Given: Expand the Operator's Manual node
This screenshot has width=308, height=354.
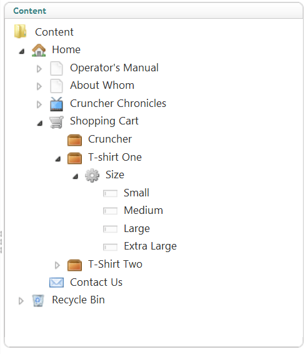Looking at the screenshot, I should pyautogui.click(x=39, y=69).
